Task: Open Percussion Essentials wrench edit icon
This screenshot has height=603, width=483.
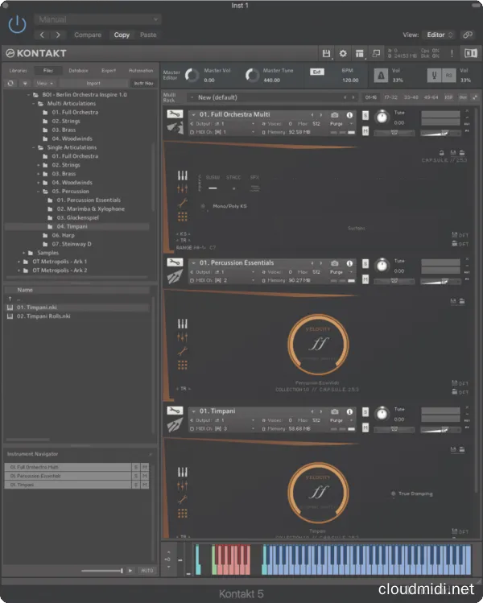Action: click(175, 262)
